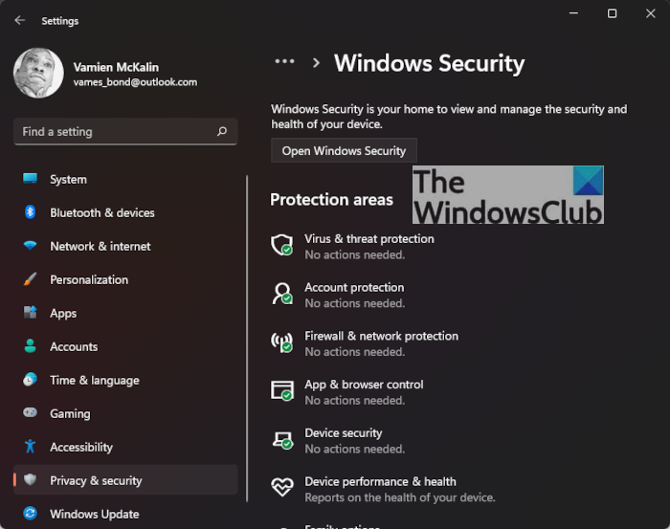This screenshot has width=670, height=529.
Task: Open the System settings category
Action: (x=68, y=179)
